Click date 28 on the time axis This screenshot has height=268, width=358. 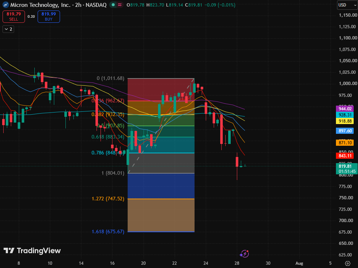pos(237,263)
